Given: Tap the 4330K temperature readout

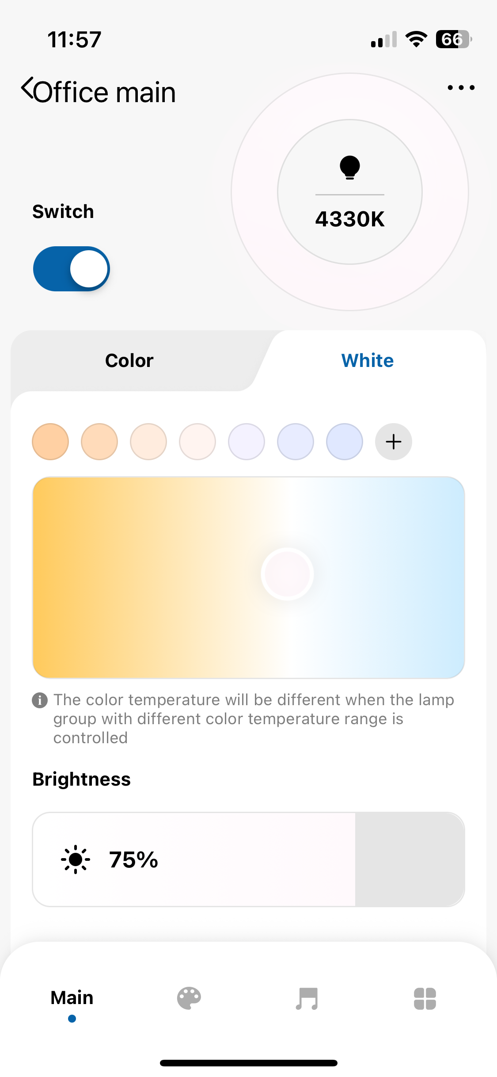Looking at the screenshot, I should (x=349, y=219).
